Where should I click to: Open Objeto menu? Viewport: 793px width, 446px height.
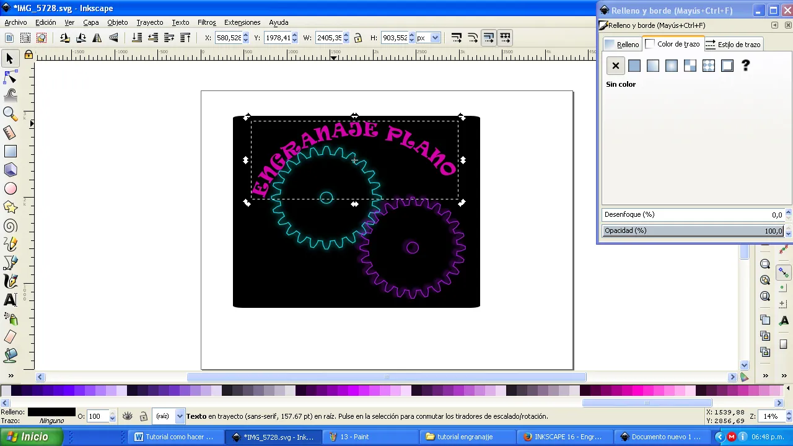(x=117, y=22)
